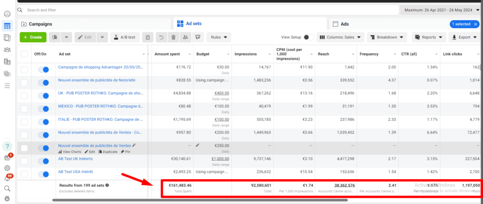The image size is (483, 204).
Task: Open the ads reporting pages icon
Action: tap(7, 38)
